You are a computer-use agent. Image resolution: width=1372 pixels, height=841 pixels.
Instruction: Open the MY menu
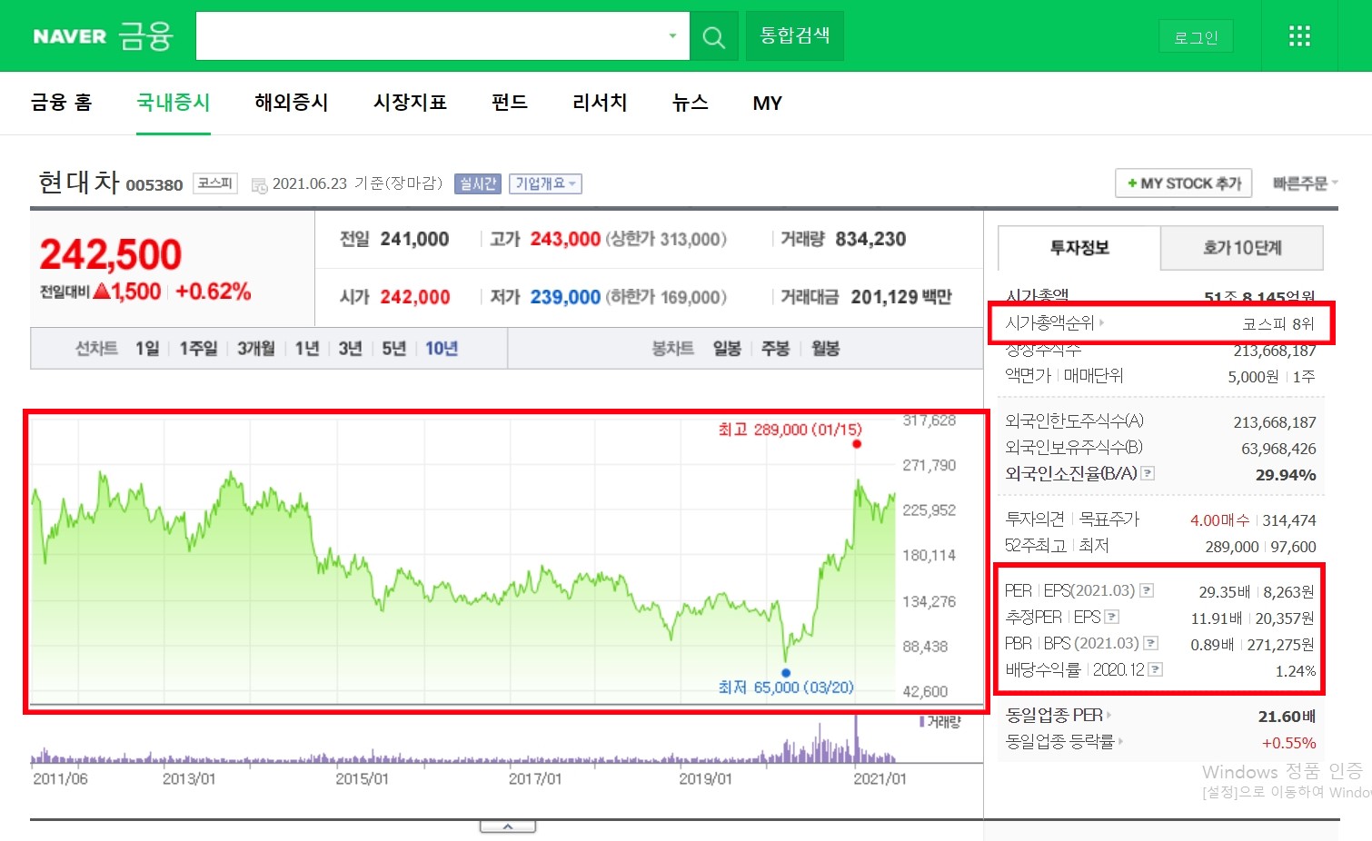[x=768, y=104]
